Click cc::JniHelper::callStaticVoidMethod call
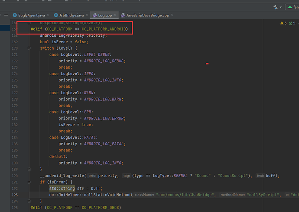This screenshot has height=212, width=299. point(90,195)
